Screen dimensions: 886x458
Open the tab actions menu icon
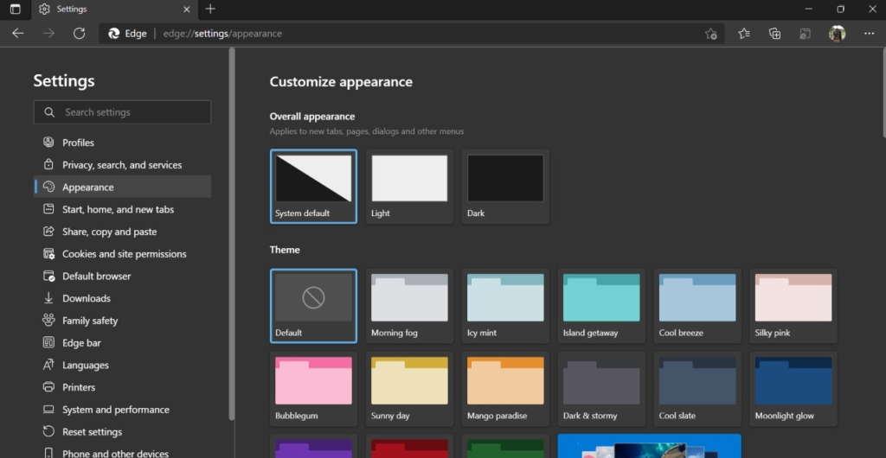(16, 9)
